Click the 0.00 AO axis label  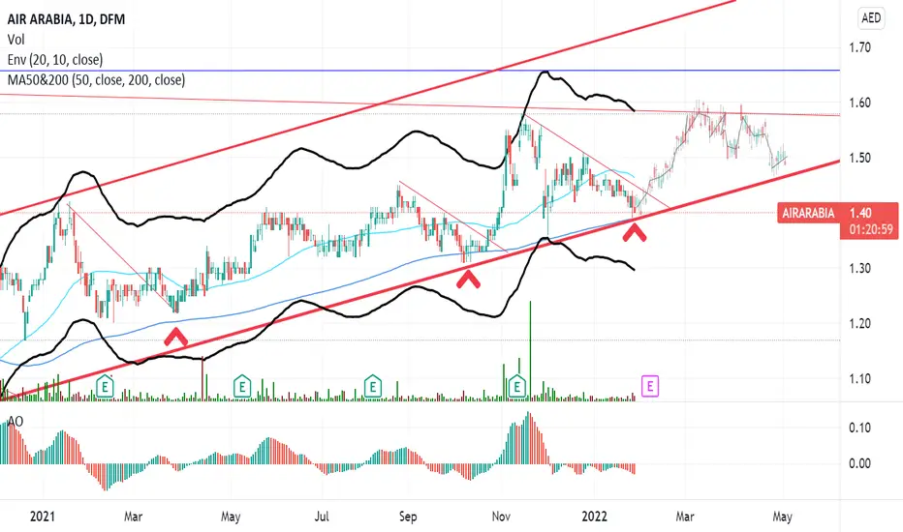(x=859, y=463)
